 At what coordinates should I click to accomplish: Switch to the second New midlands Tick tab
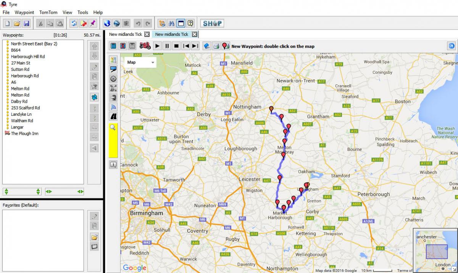172,34
